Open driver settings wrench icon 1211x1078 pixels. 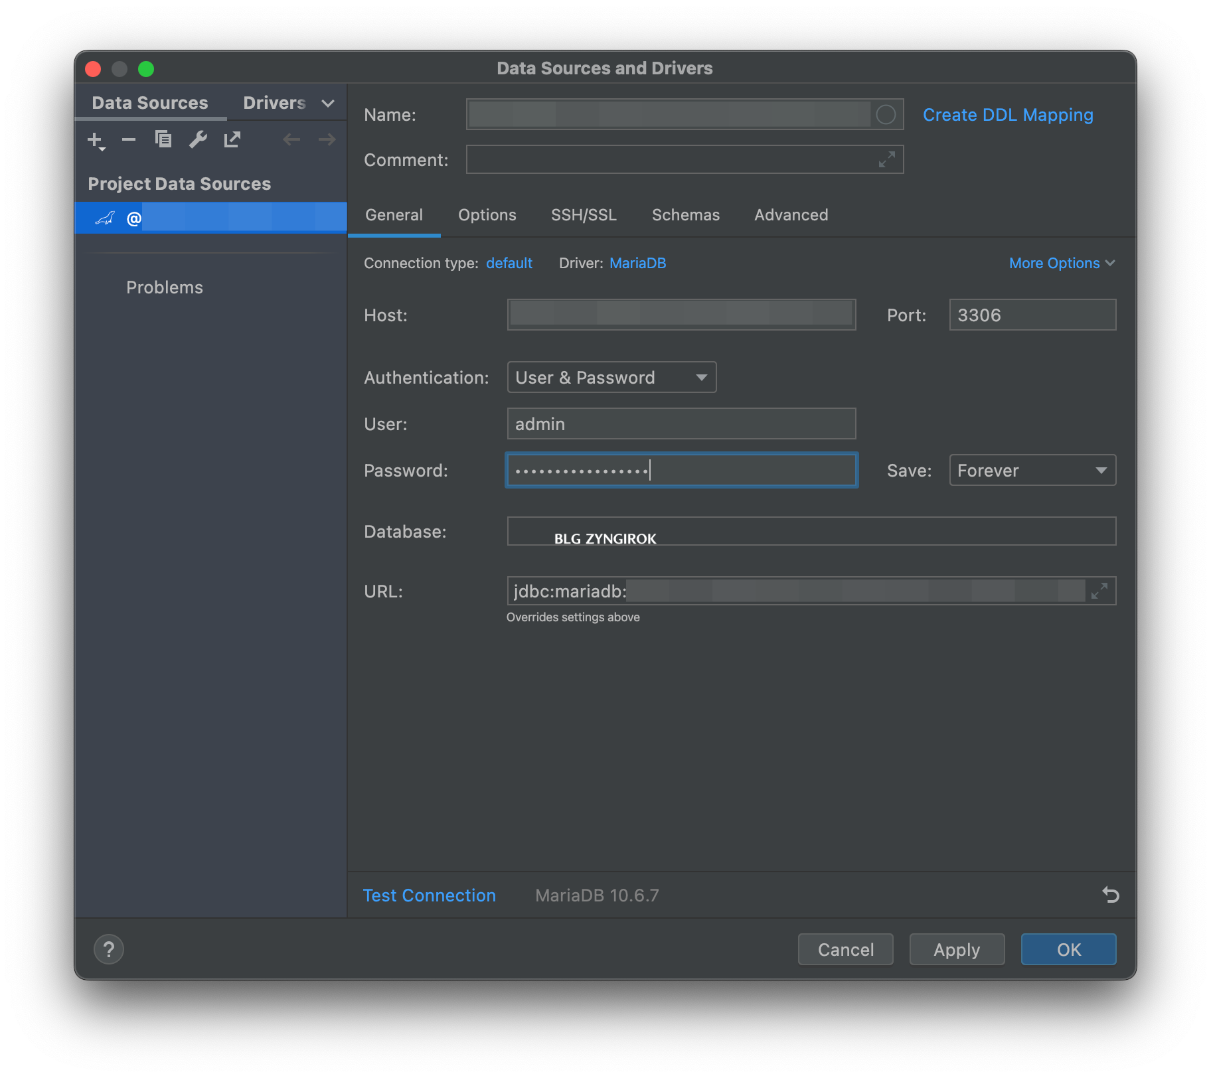198,139
